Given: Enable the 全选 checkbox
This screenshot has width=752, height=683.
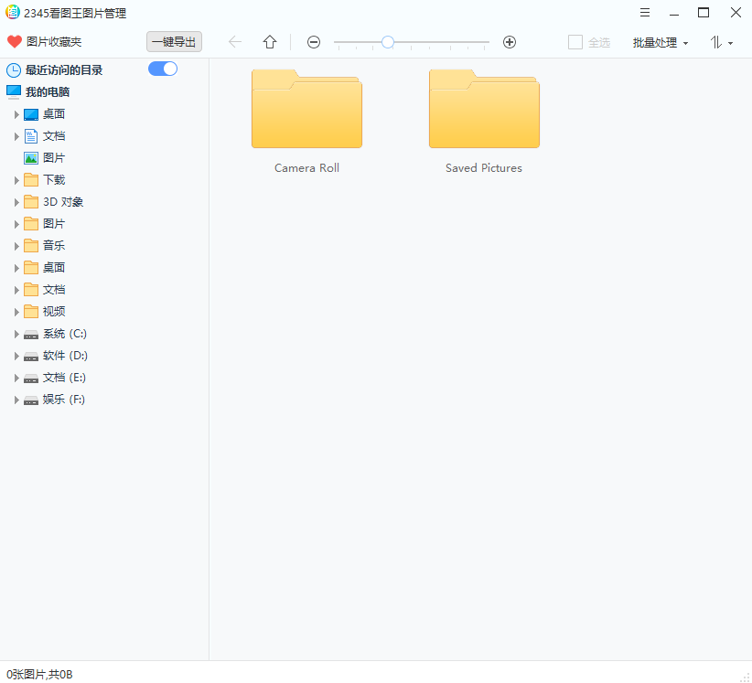Looking at the screenshot, I should [x=574, y=42].
